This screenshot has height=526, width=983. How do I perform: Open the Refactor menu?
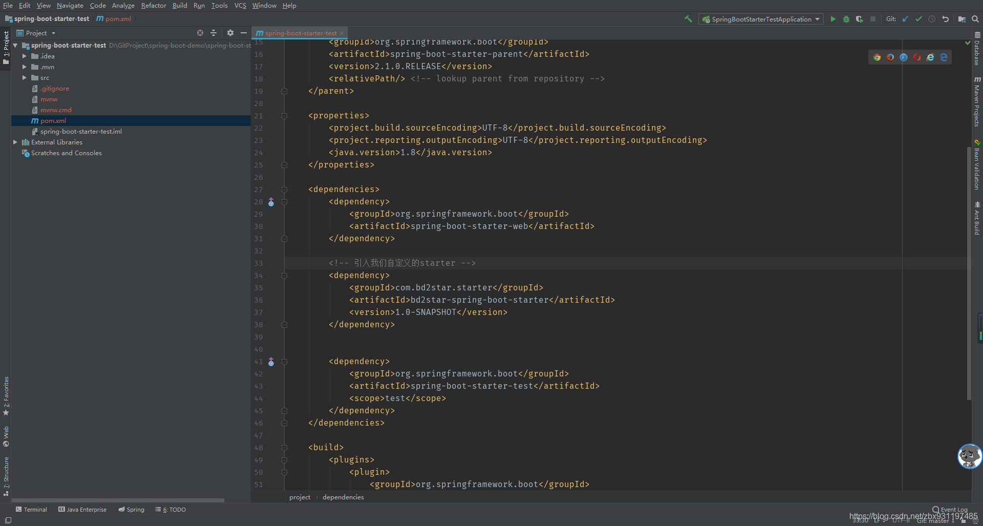tap(154, 6)
